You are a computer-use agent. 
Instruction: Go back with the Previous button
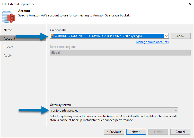pos(114,132)
